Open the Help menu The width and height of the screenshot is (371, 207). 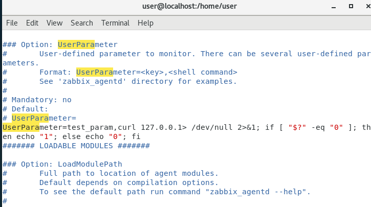[x=145, y=23]
